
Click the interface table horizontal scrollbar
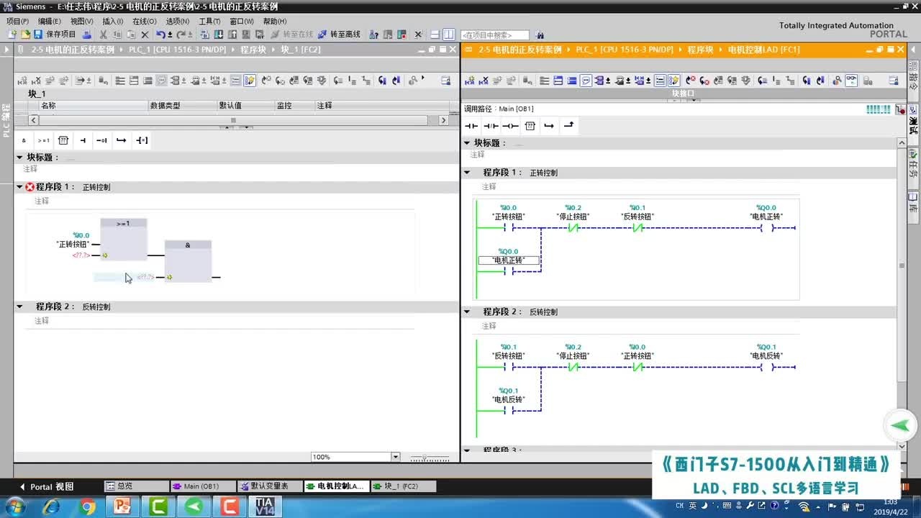click(233, 120)
